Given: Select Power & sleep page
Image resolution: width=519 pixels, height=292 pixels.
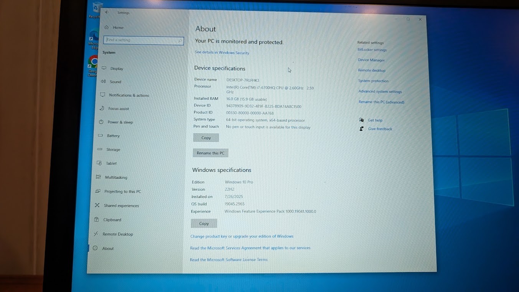Looking at the screenshot, I should (x=120, y=122).
